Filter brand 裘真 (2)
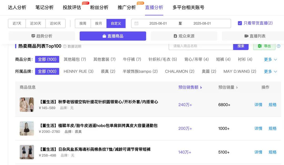The height and width of the screenshot is (165, 284). pos(108,71)
